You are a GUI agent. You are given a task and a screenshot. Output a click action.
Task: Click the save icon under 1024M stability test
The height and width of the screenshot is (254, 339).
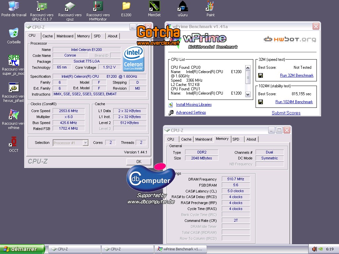tap(261, 102)
